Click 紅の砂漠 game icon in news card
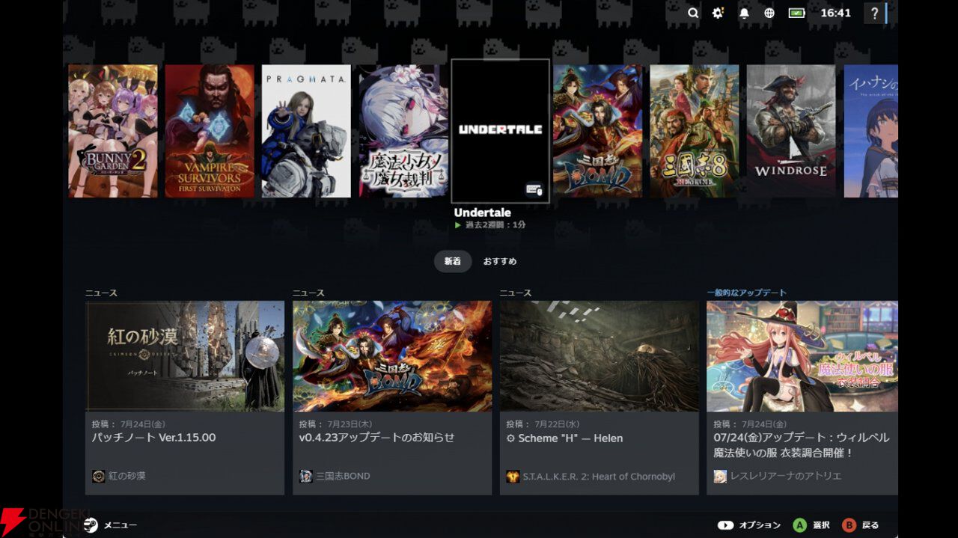This screenshot has height=538, width=958. click(98, 476)
